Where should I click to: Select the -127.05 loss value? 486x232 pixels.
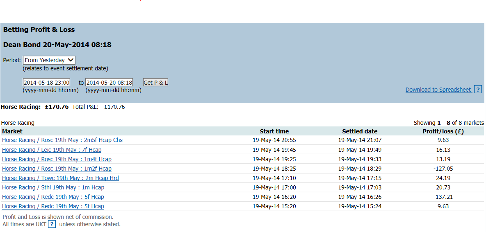(x=443, y=169)
